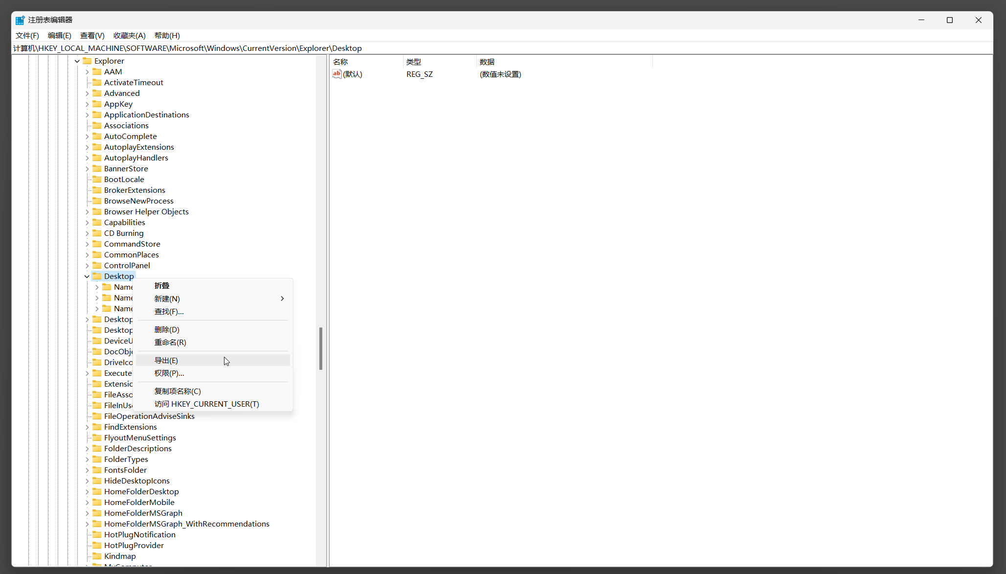Select the HomeFolderMobile key

point(139,503)
